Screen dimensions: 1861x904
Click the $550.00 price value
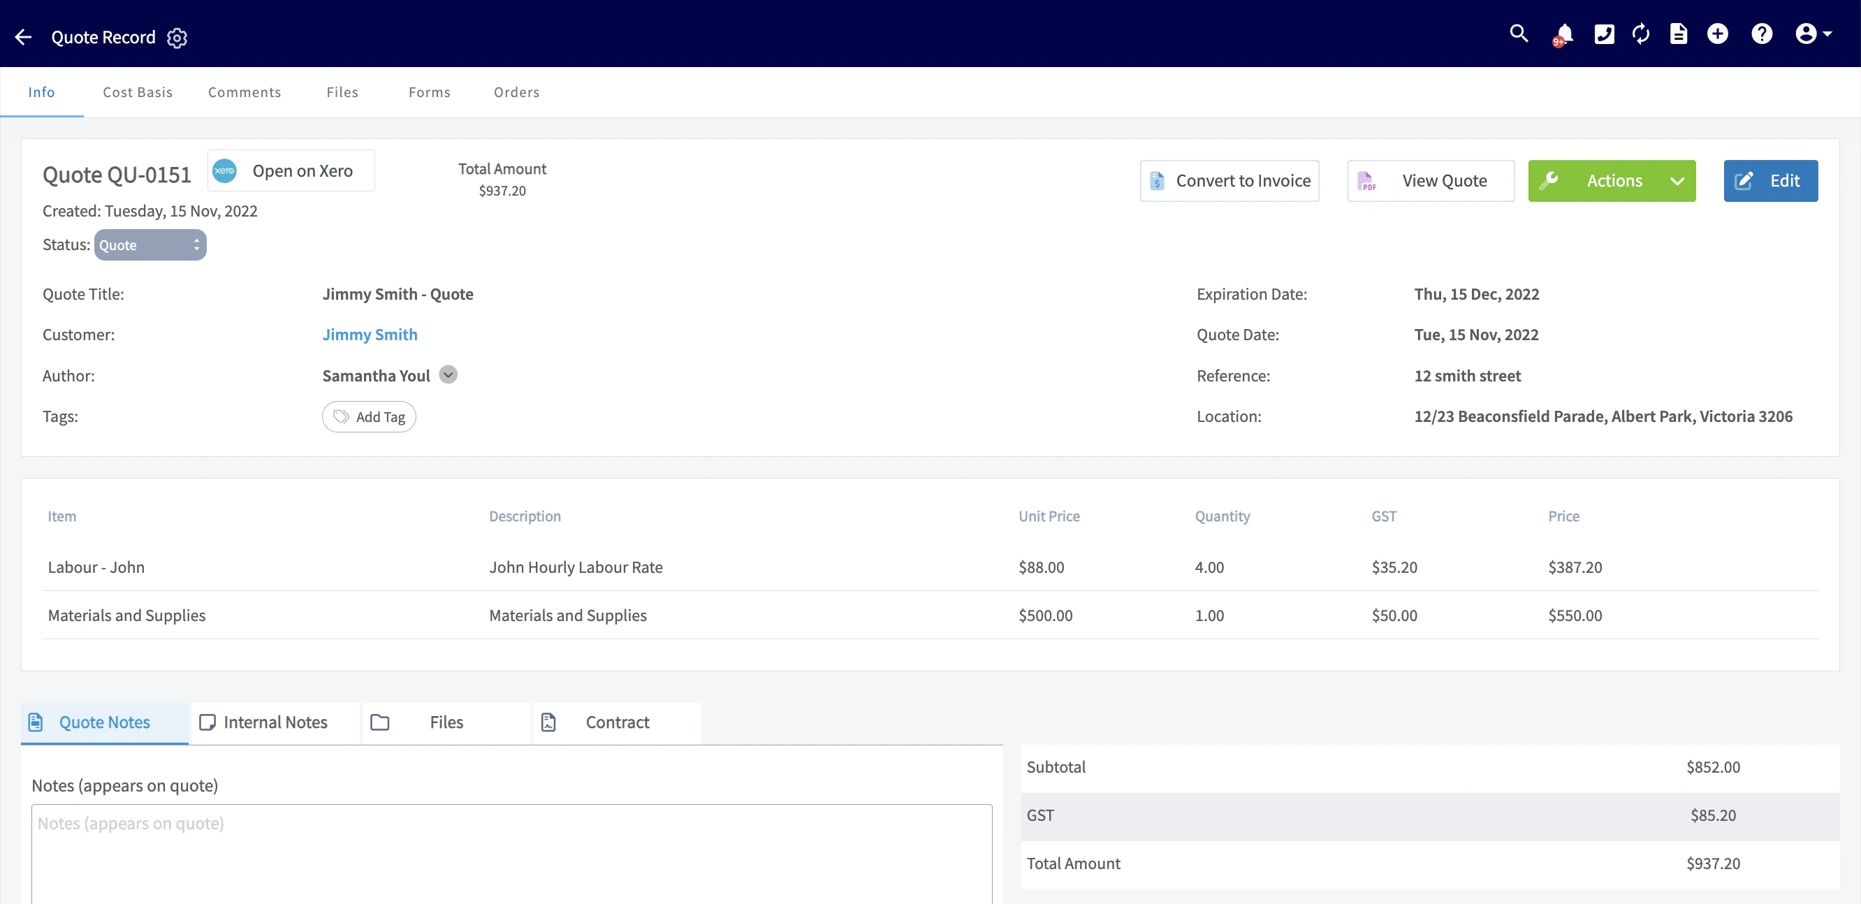click(x=1575, y=615)
